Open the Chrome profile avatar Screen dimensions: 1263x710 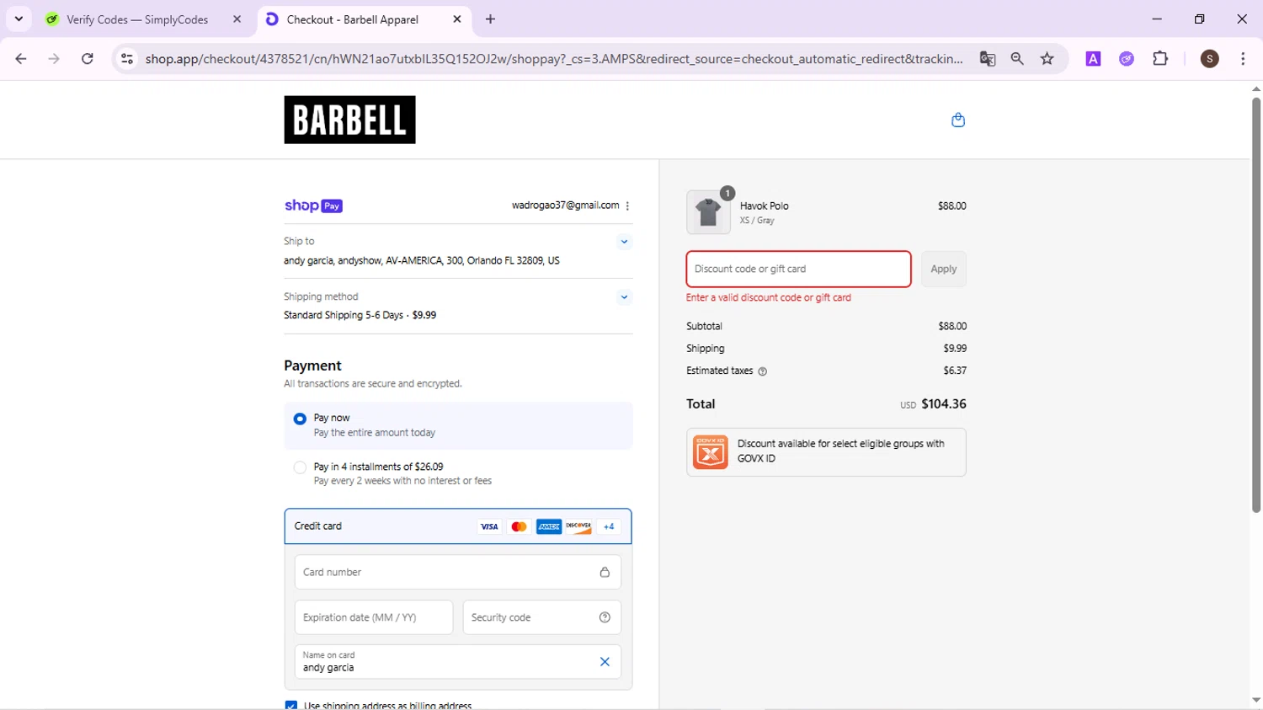(x=1210, y=59)
